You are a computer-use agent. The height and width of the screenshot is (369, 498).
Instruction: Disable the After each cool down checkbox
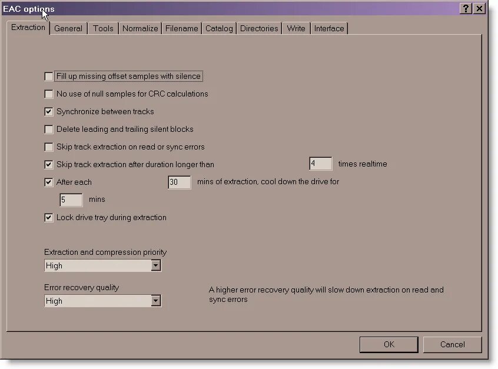point(49,182)
